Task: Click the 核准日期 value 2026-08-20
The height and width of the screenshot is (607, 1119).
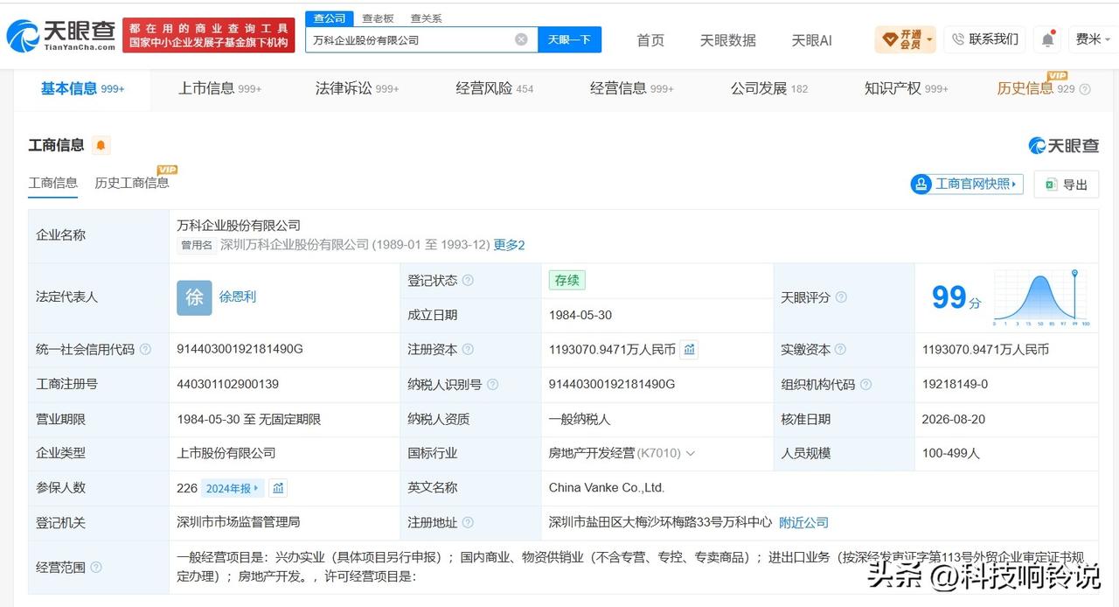Action: (x=953, y=419)
